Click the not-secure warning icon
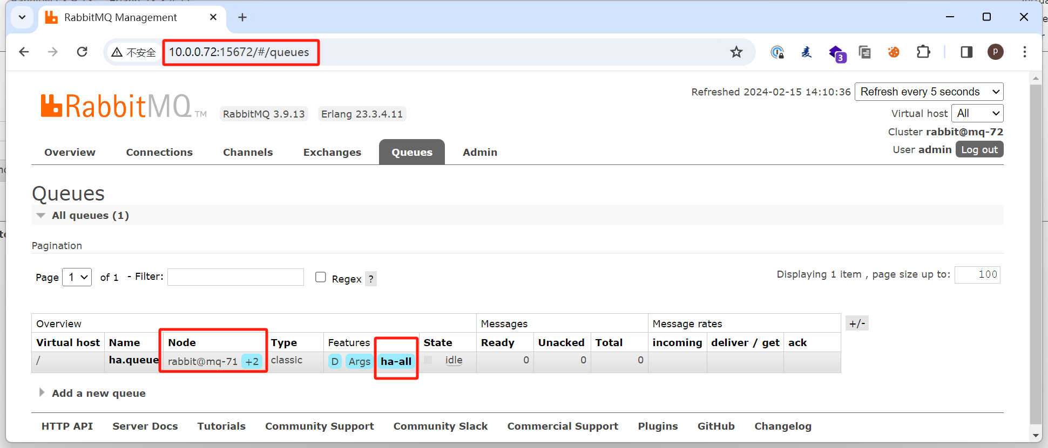 (x=117, y=52)
